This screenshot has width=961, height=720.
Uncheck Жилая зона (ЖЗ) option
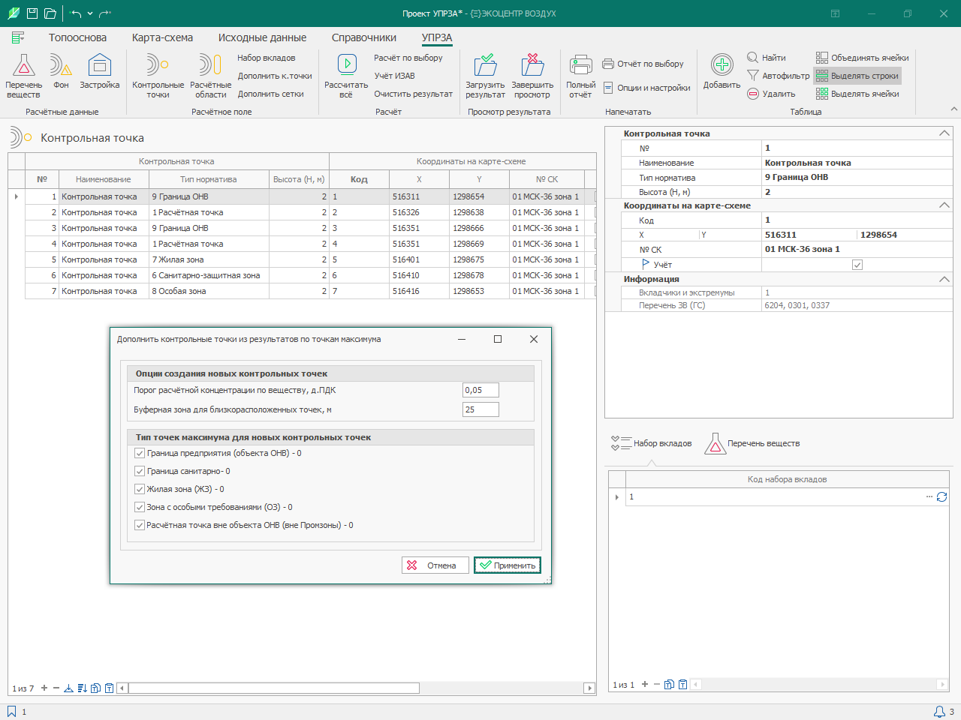click(x=140, y=489)
